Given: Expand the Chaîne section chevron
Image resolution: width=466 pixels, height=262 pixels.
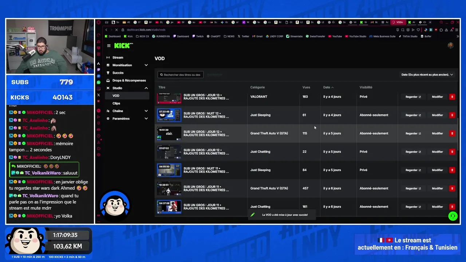Looking at the screenshot, I should [146, 111].
